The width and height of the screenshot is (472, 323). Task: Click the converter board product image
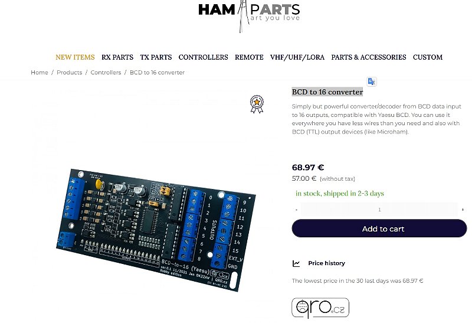[156, 230]
